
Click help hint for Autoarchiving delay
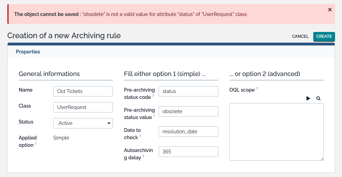[143, 157]
